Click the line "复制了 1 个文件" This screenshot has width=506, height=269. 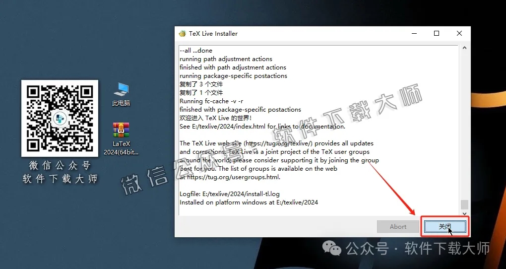coord(201,93)
